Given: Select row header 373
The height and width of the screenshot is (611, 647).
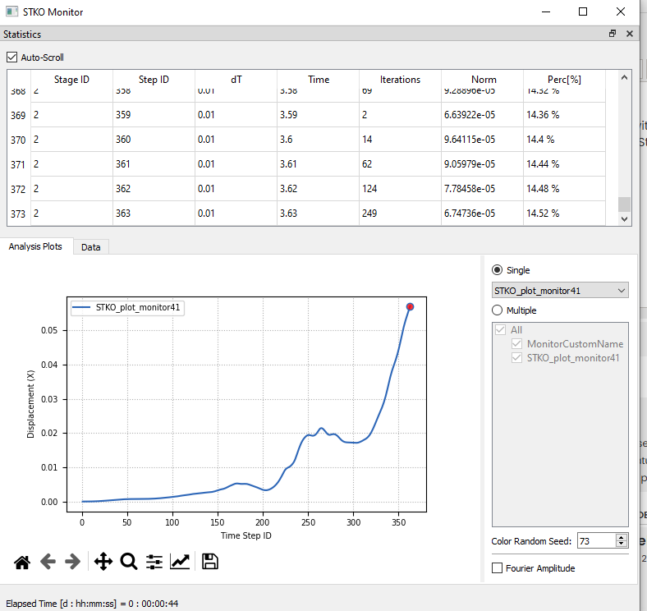Looking at the screenshot, I should tap(19, 214).
